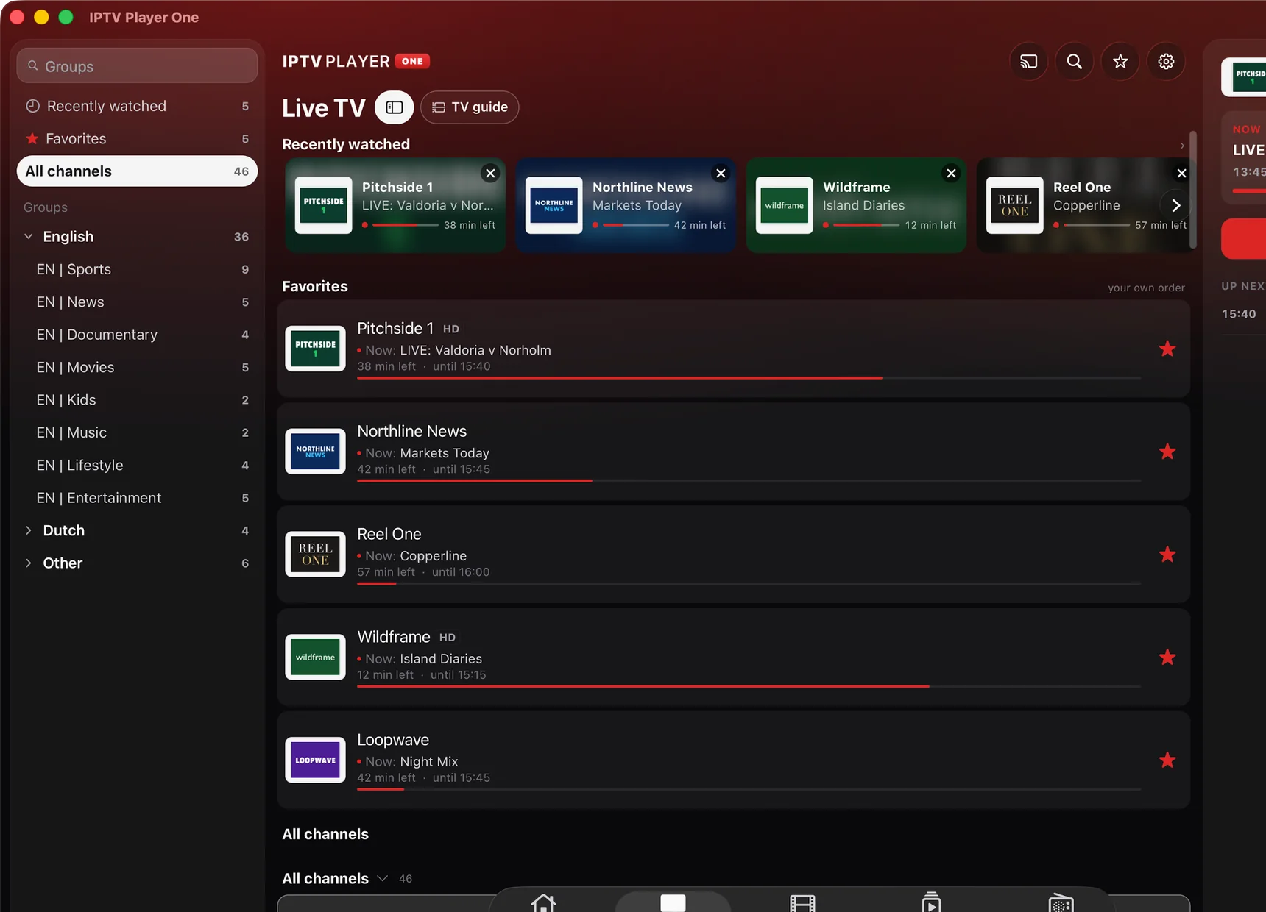Play Pitchside 1 recently watched card
This screenshot has width=1266, height=912.
pyautogui.click(x=395, y=206)
